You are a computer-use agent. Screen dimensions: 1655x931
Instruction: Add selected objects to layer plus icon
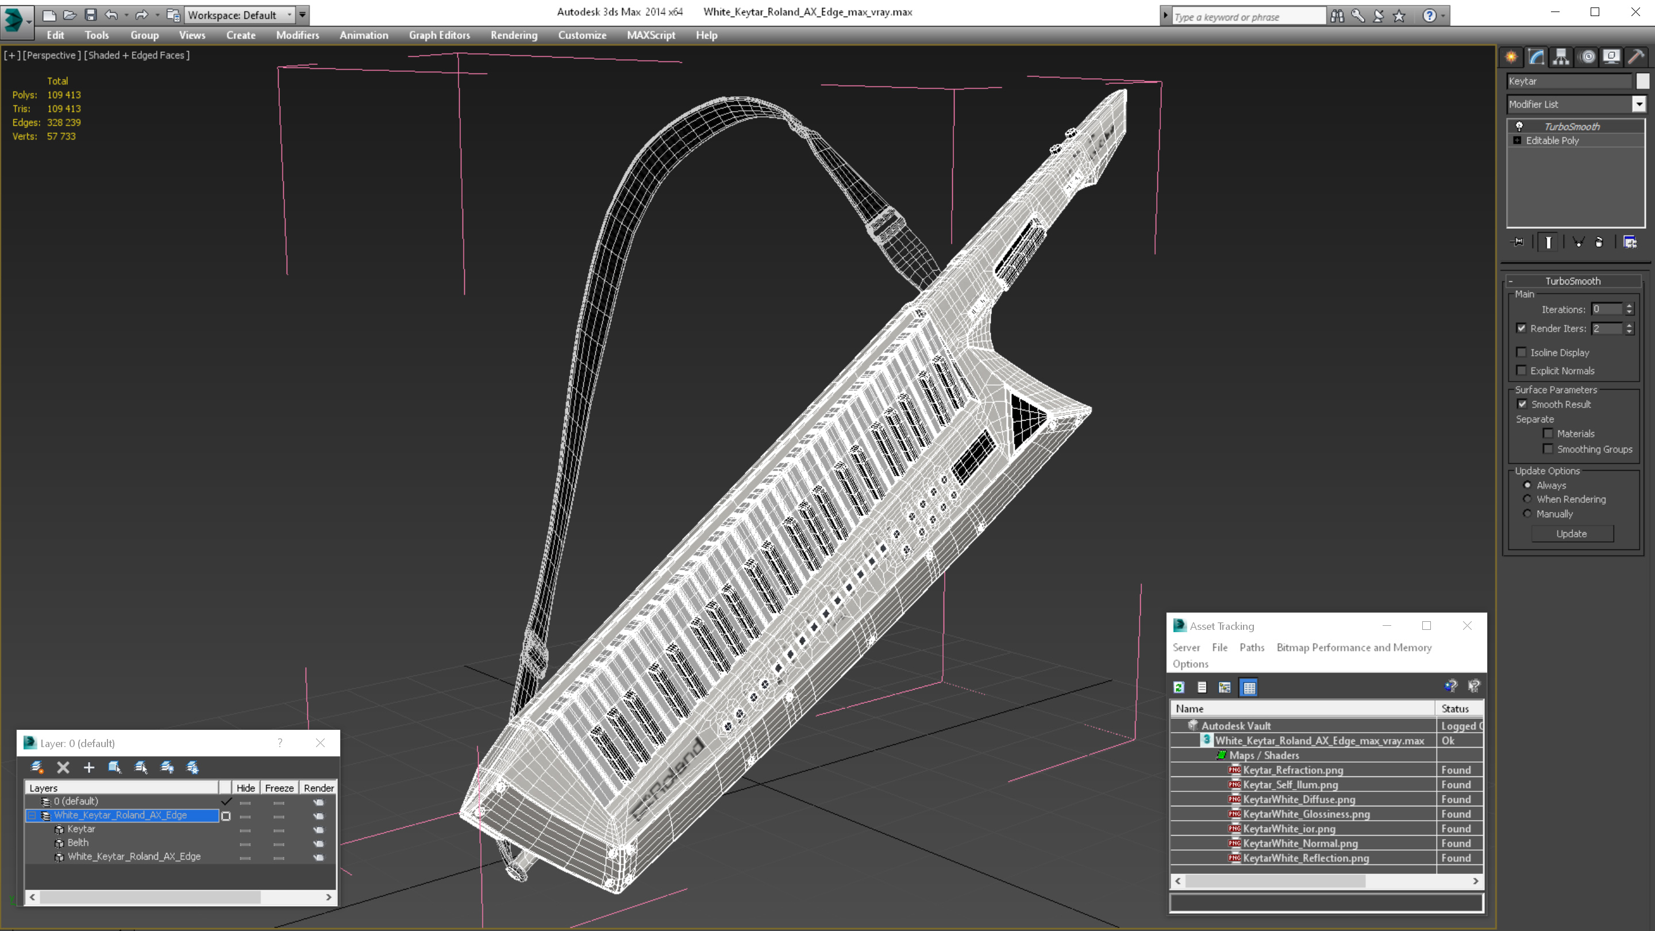pyautogui.click(x=88, y=767)
